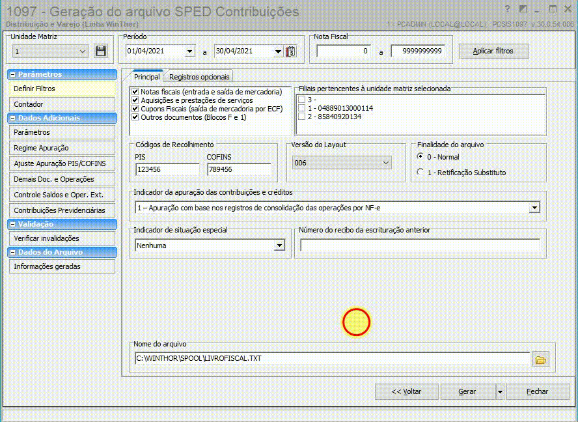Open Definir Filtros in the sidebar
Screen dimensions: 578x422
point(62,89)
